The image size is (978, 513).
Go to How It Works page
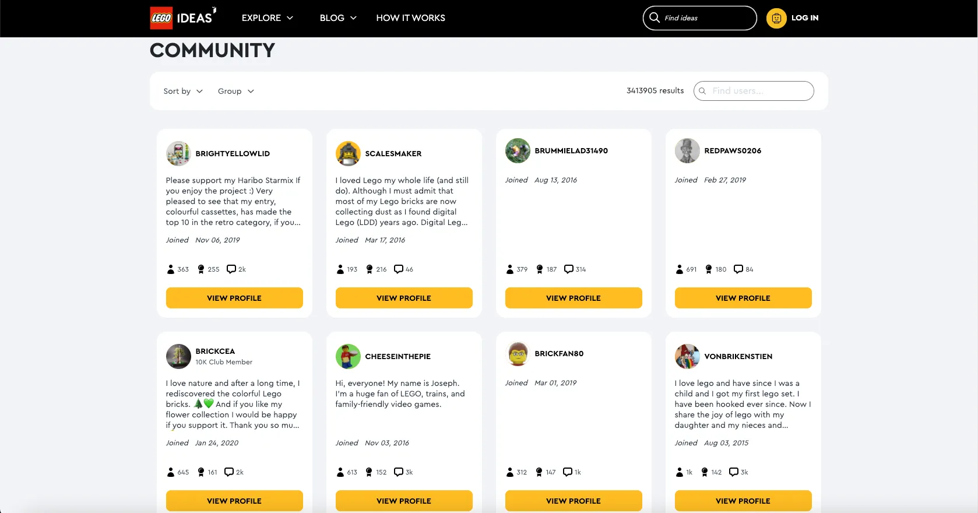pos(410,18)
